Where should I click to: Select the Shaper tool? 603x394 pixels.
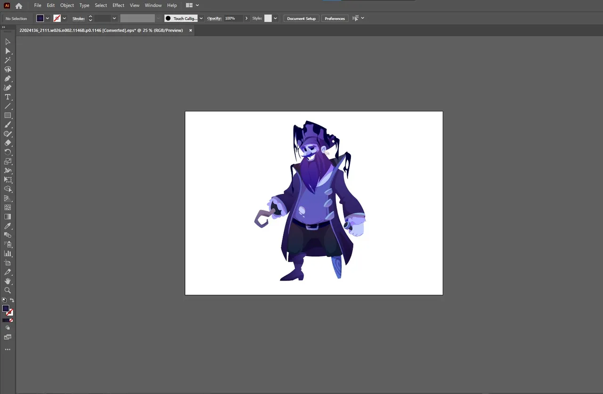pyautogui.click(x=8, y=134)
